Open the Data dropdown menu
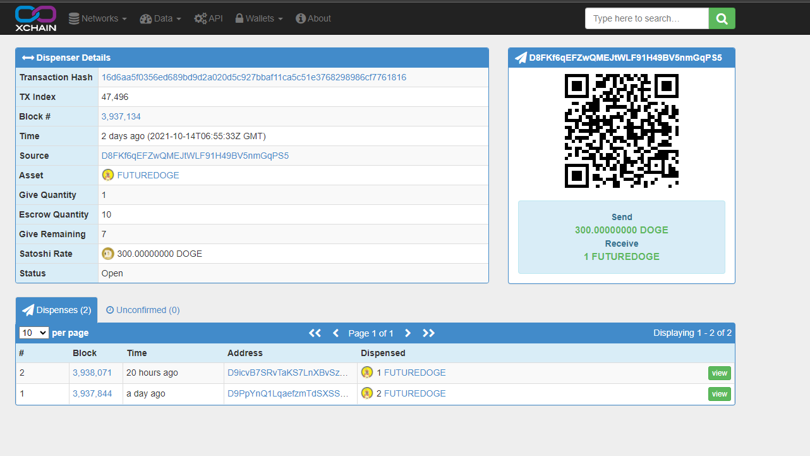This screenshot has height=456, width=810. 160,18
